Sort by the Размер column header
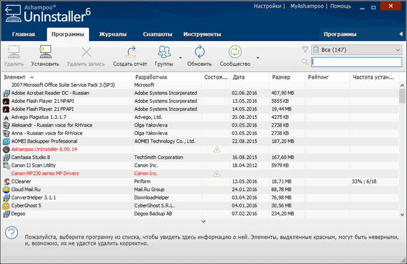Screen dimensions: 407x264 [x=287, y=77]
